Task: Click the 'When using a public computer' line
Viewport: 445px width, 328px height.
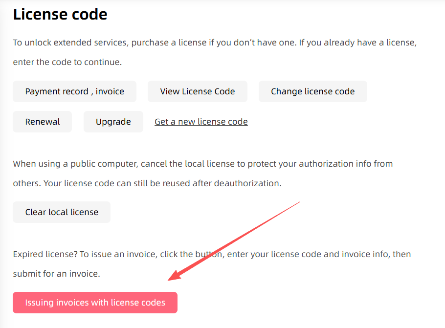Action: tap(202, 163)
